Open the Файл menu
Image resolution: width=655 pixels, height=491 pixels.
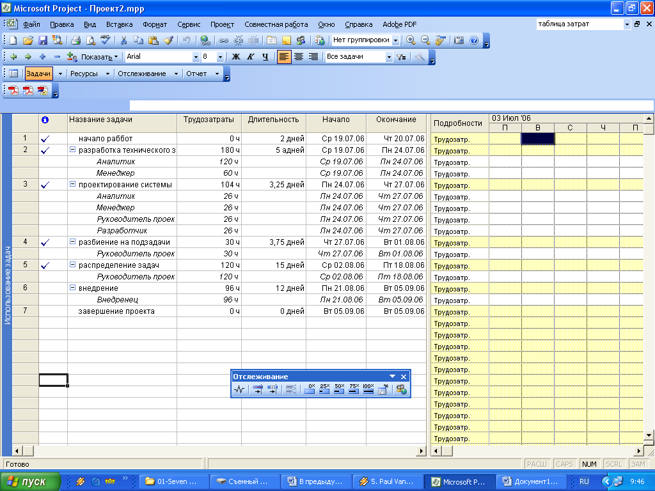pyautogui.click(x=31, y=24)
